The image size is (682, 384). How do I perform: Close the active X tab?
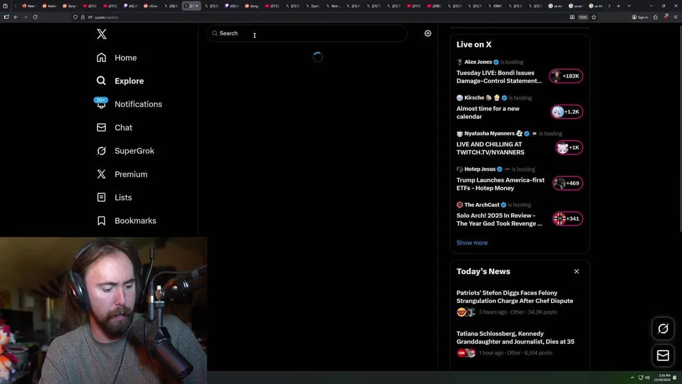coord(197,6)
